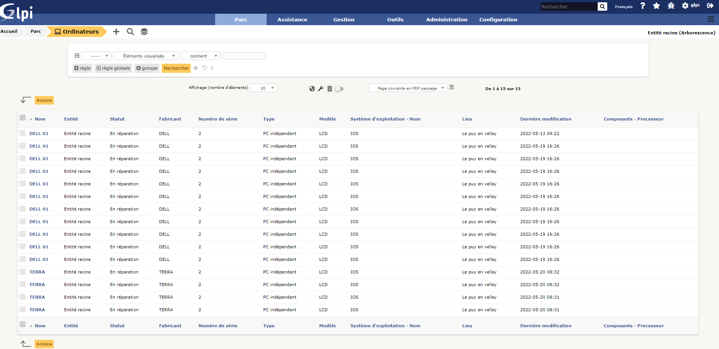
Task: Click the trash bin icon
Action: pos(330,88)
